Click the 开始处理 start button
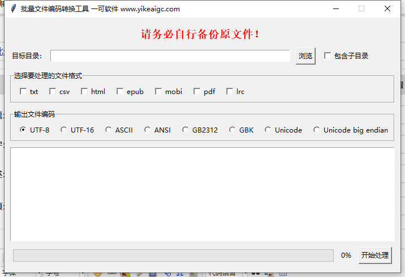405x277 pixels. (375, 255)
